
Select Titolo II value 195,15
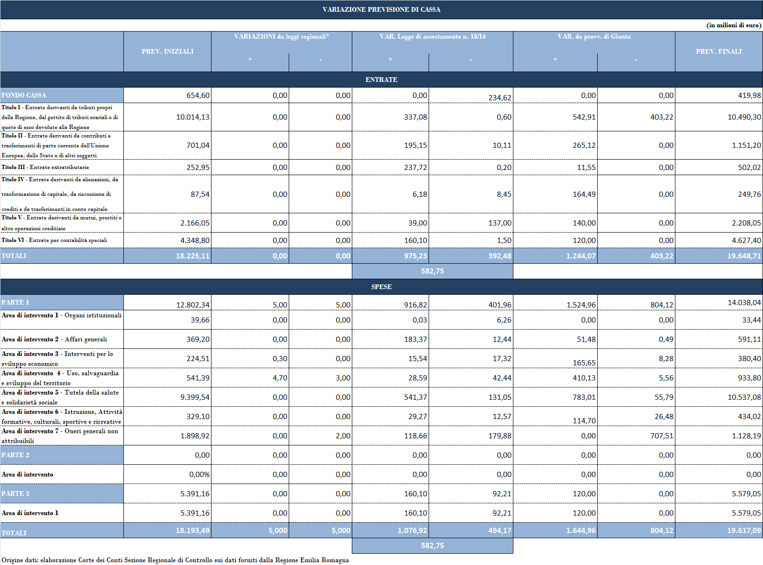coord(415,145)
